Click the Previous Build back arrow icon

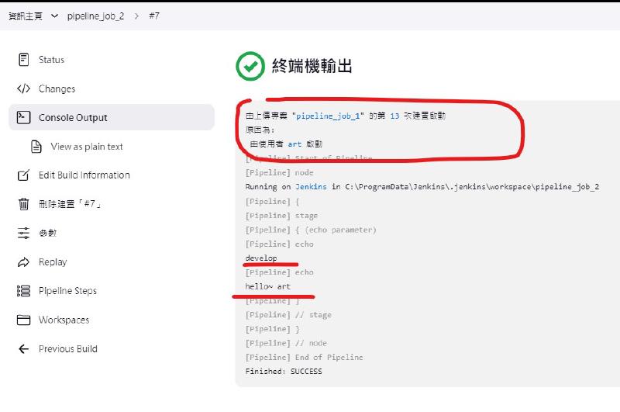(x=23, y=349)
